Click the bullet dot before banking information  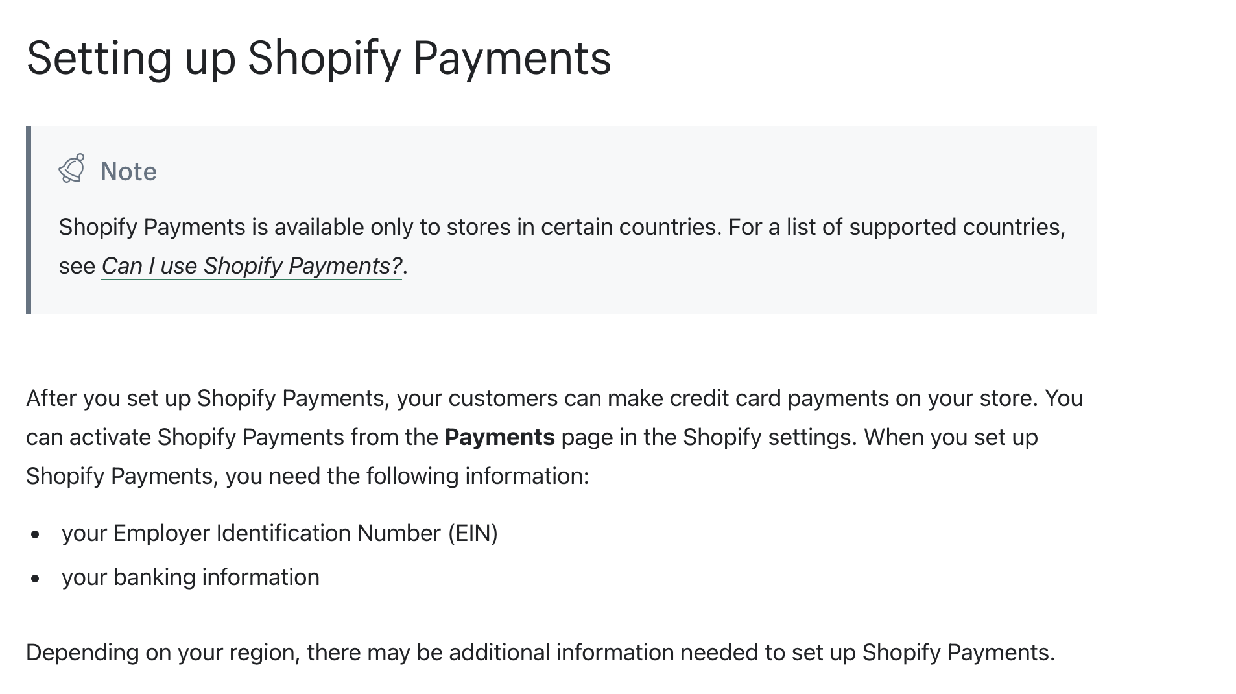35,579
